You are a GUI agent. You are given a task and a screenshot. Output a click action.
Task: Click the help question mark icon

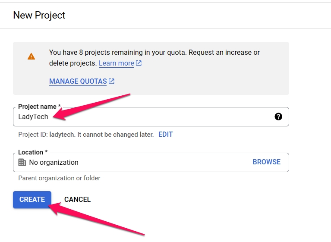(x=278, y=116)
